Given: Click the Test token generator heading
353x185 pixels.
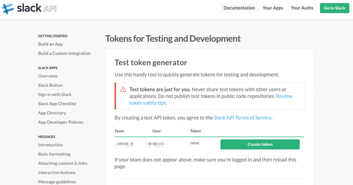Looking at the screenshot, I should pyautogui.click(x=151, y=63).
